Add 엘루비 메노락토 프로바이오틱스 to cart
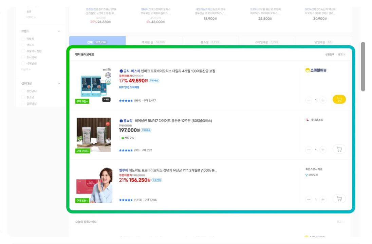Screen dimensions: 372x244 [339, 199]
